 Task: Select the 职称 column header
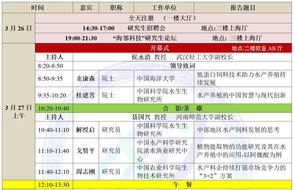116,8
